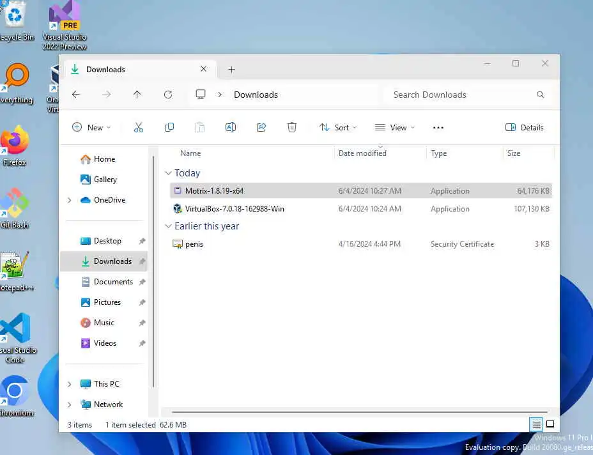Open Firefox desktop shortcut
Screen dimensions: 593x455
point(14,146)
